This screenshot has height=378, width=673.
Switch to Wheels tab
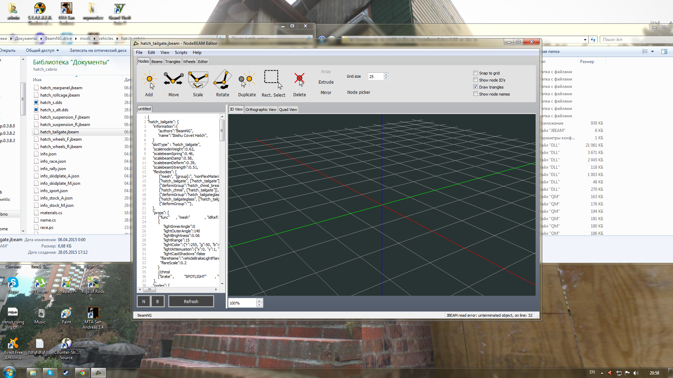click(x=189, y=62)
